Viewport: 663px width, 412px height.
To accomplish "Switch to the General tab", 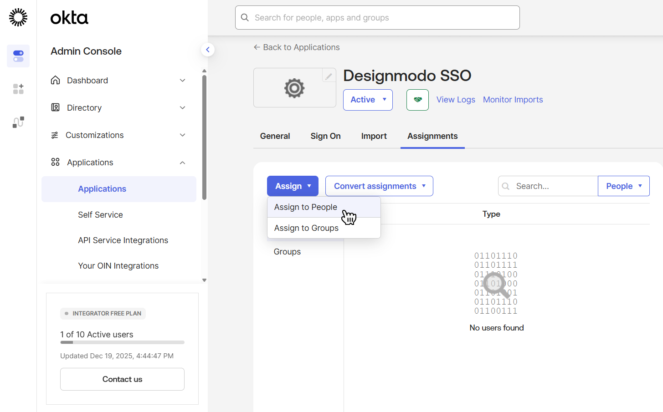I will point(275,136).
